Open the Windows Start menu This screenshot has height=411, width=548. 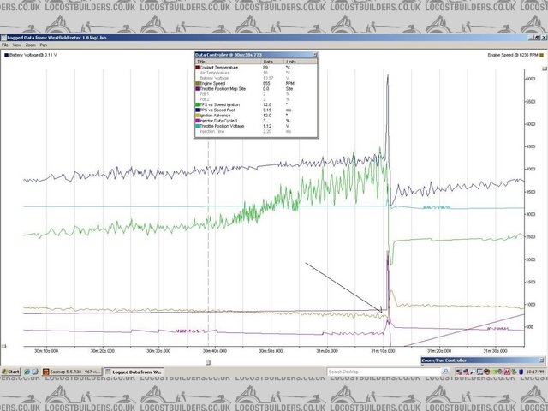pyautogui.click(x=11, y=372)
